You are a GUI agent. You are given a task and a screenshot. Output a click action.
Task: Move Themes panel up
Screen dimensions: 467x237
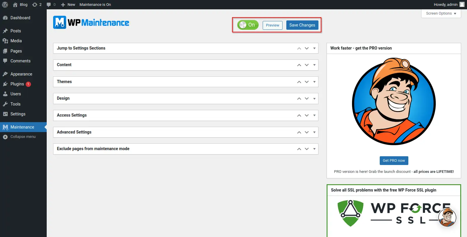tap(299, 82)
